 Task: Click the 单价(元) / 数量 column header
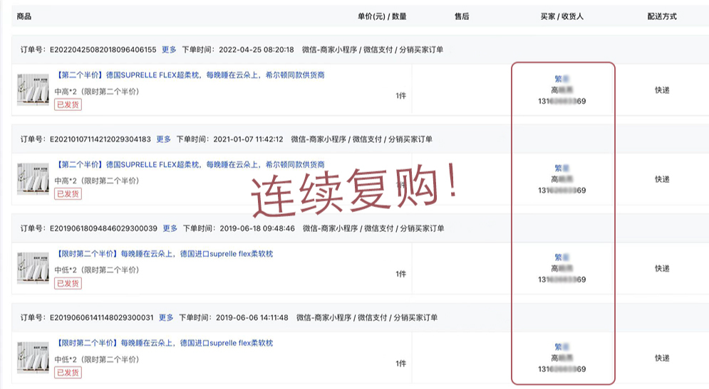[382, 16]
